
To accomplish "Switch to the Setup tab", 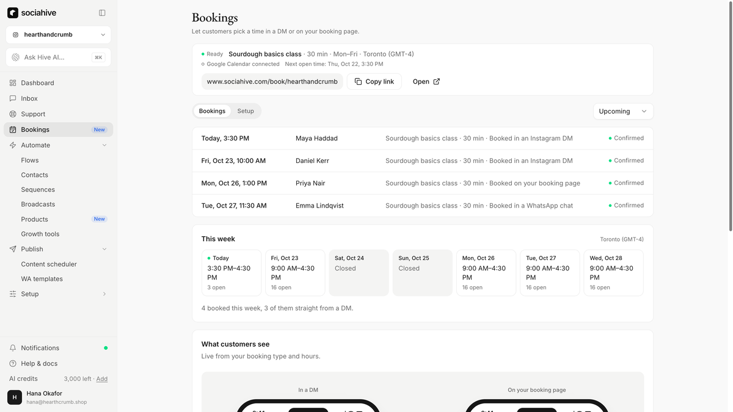I will (x=246, y=111).
